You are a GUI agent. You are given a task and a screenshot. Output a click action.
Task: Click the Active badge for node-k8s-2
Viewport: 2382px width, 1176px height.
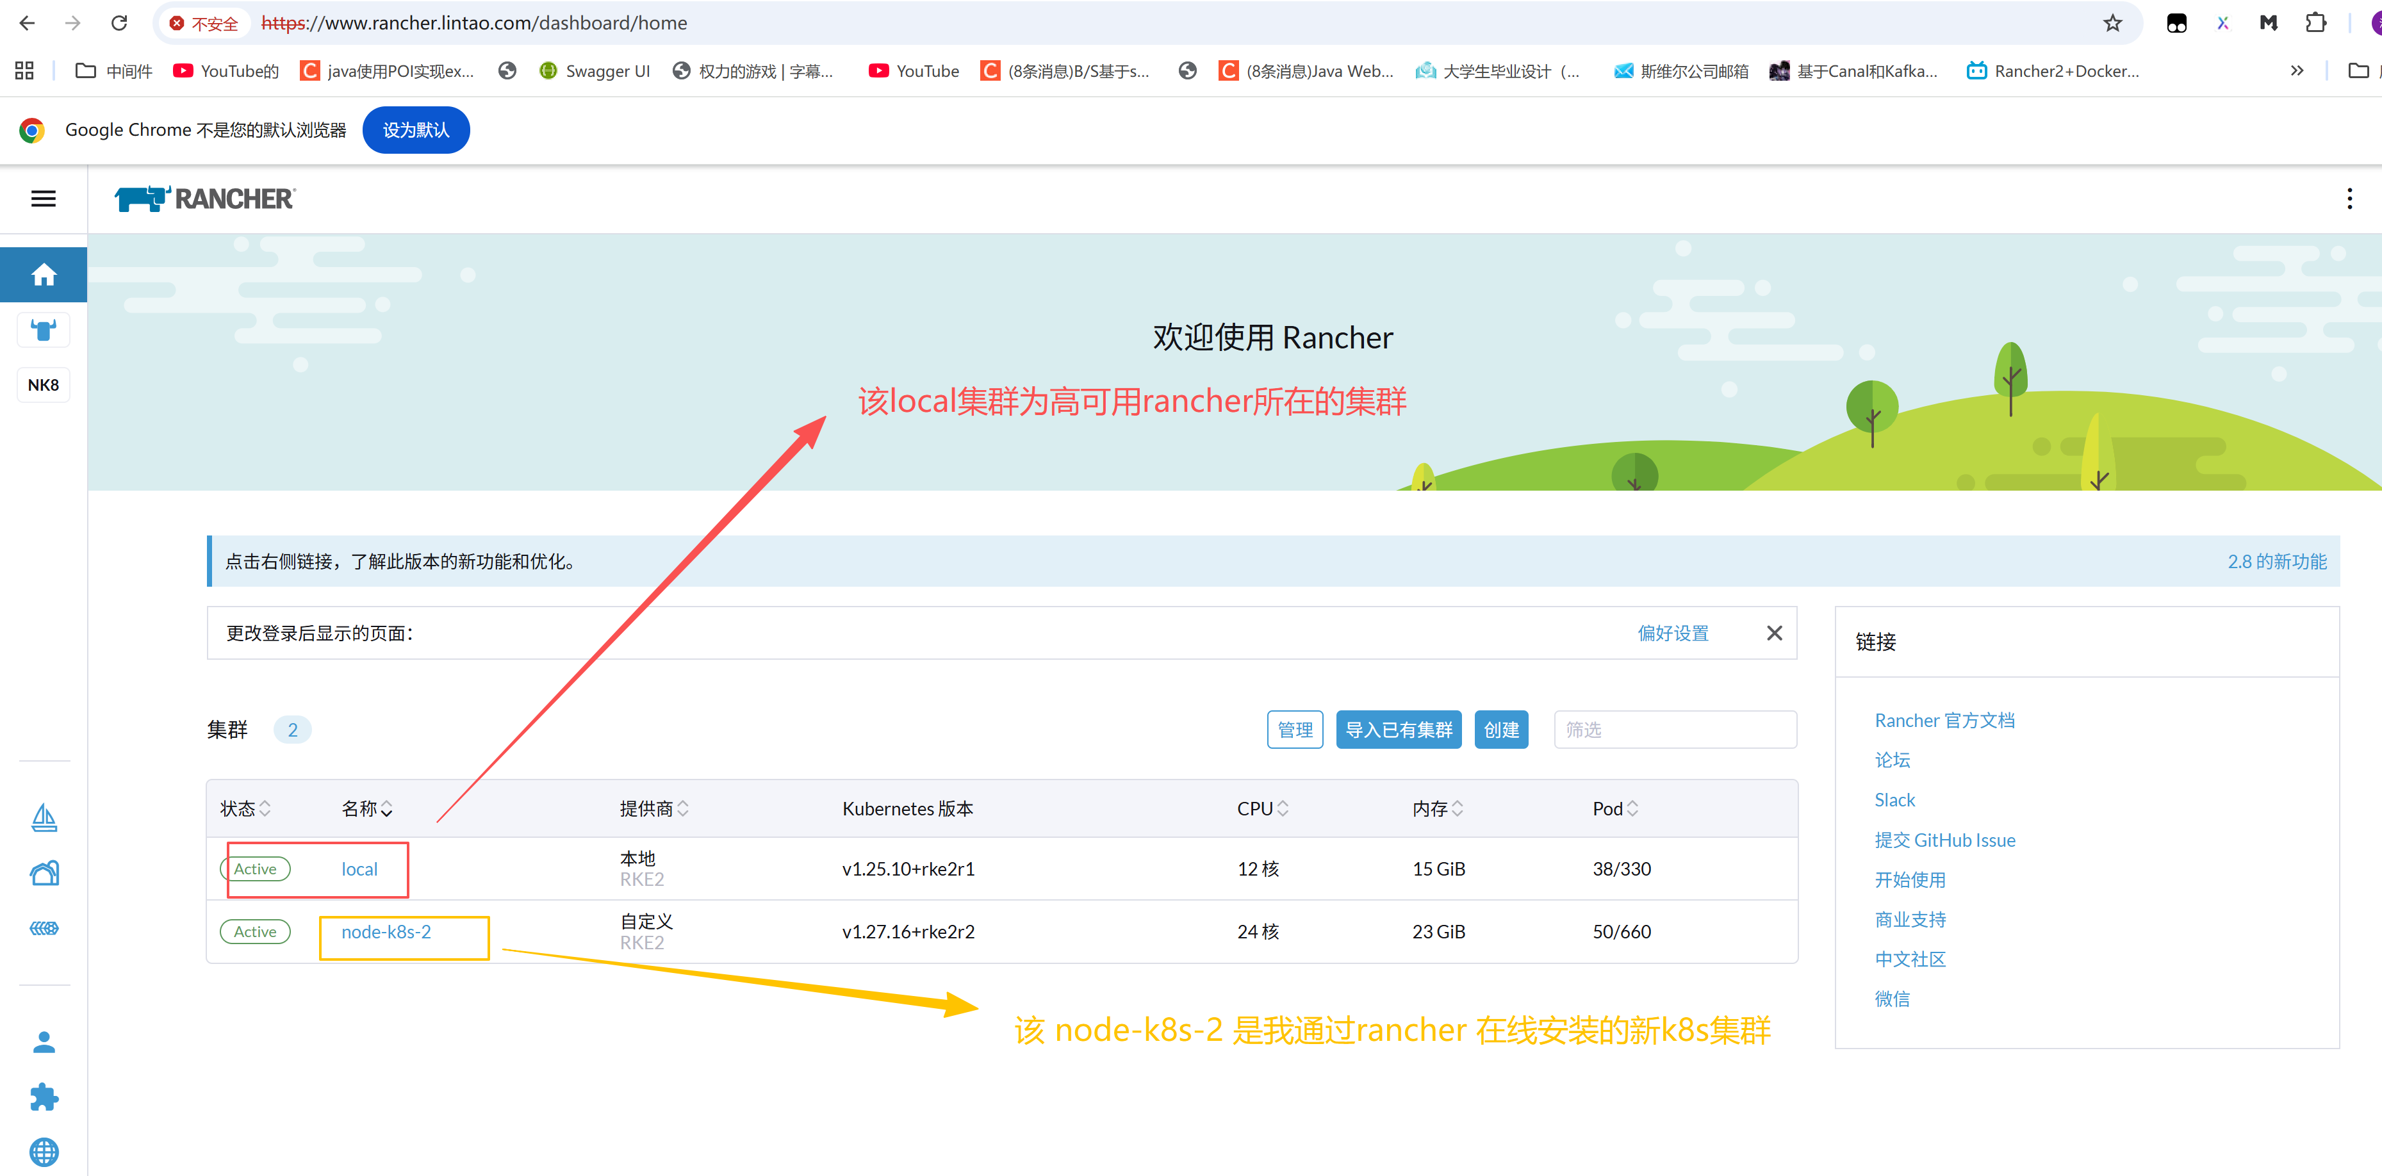pos(254,933)
